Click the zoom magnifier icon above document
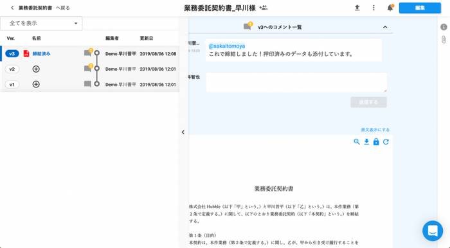Viewport: 450px width, 248px height. tap(357, 141)
